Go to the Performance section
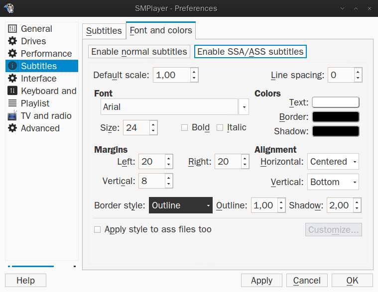 pos(42,53)
